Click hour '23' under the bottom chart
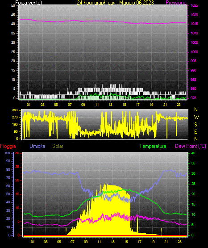This screenshot has height=248, width=208. [179, 242]
